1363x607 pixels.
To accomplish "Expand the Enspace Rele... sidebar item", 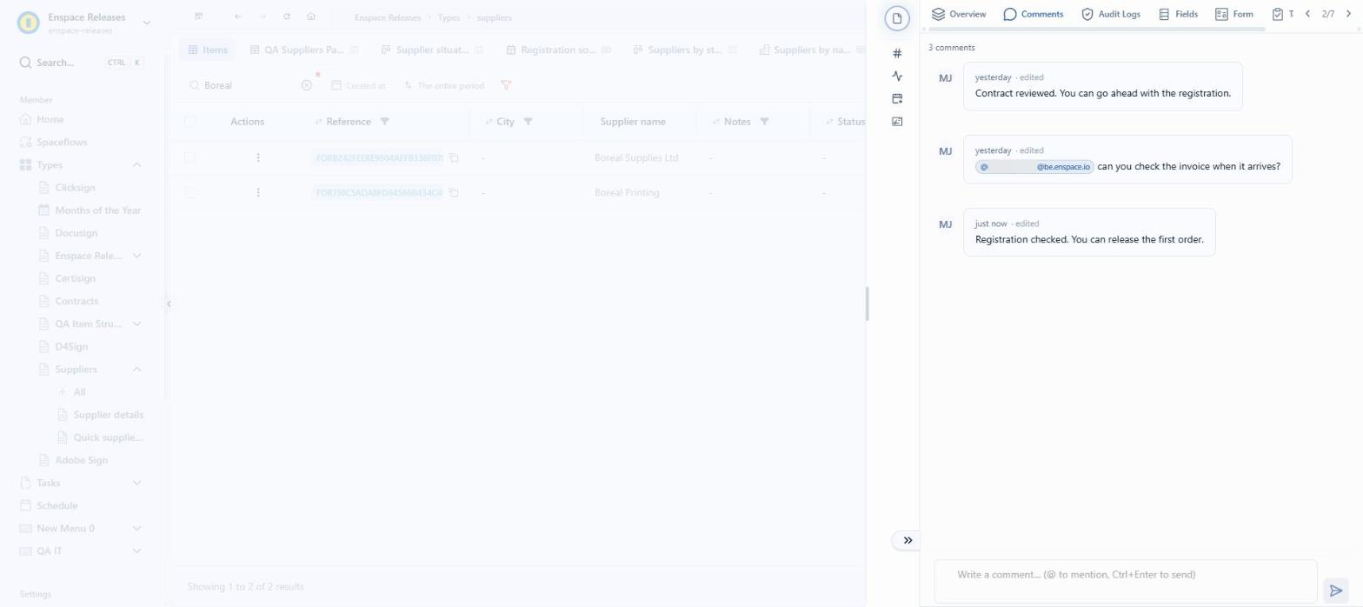I will coord(136,256).
